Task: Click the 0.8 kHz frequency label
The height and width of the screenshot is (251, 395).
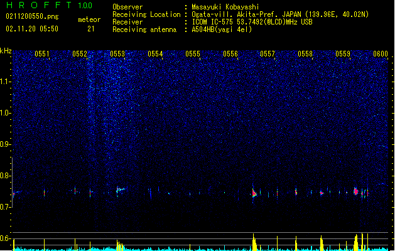Action: tap(6, 176)
